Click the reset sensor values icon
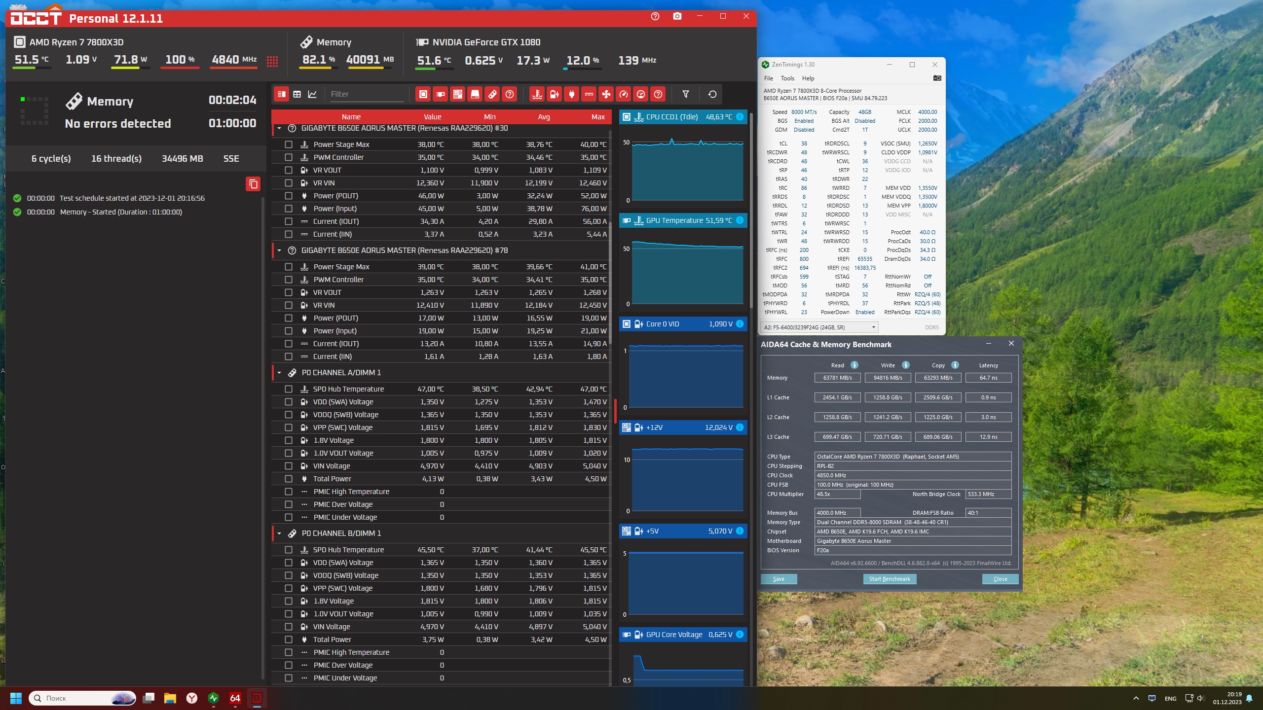The height and width of the screenshot is (710, 1263). pos(712,94)
